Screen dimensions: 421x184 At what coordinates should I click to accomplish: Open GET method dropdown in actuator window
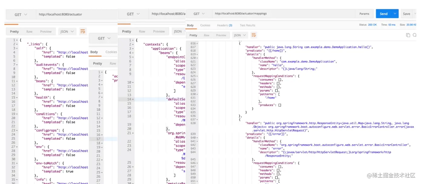point(21,14)
